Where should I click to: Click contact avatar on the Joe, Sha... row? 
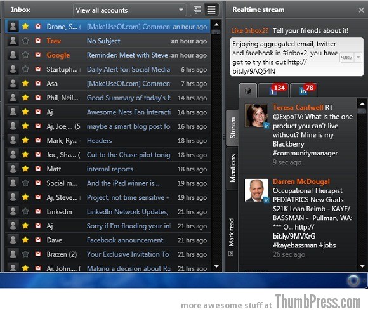point(13,154)
